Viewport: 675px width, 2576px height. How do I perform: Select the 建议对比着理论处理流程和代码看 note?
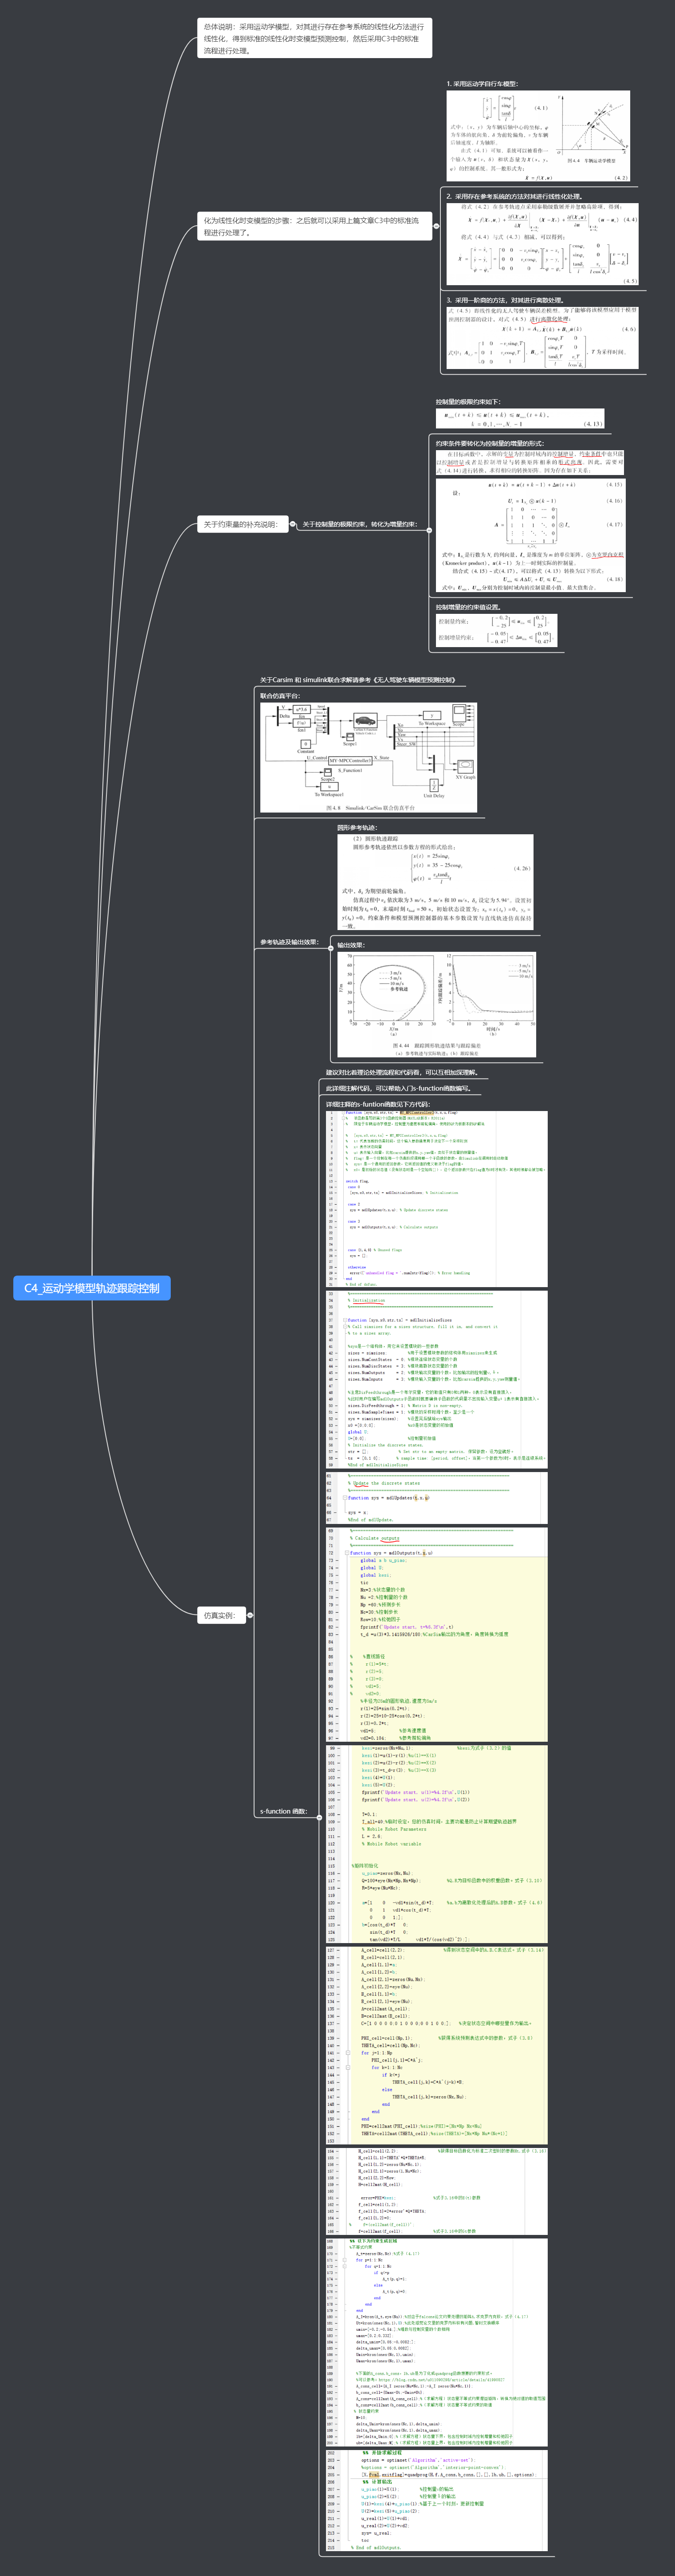click(x=402, y=1072)
